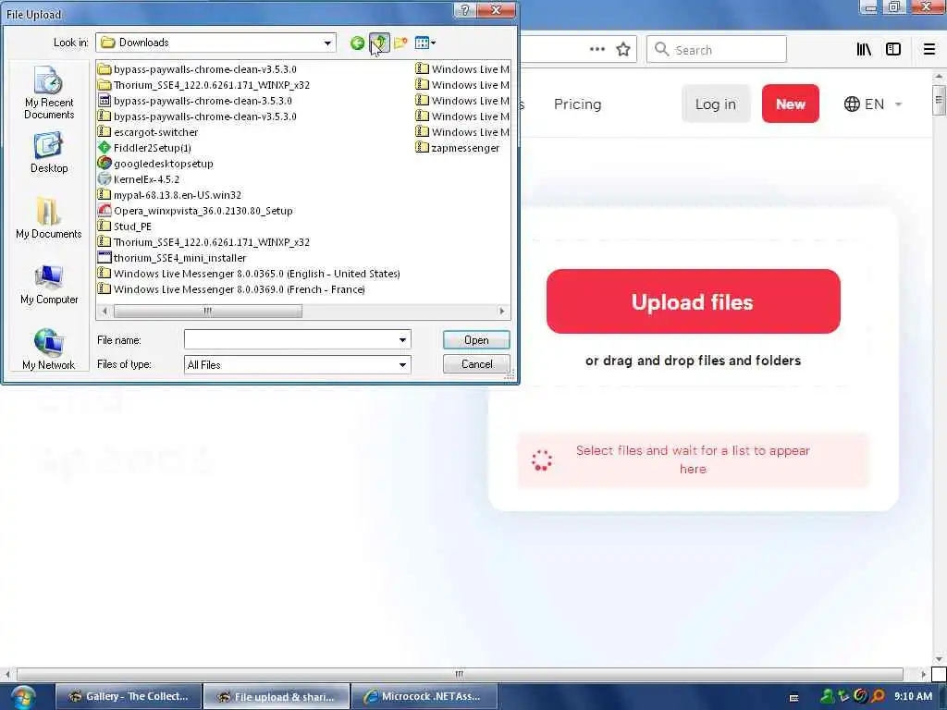
Task: Open the browser hamburger menu
Action: [929, 50]
